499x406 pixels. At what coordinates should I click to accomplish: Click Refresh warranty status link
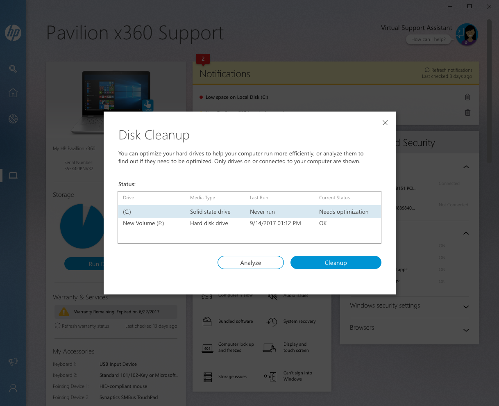pos(86,326)
